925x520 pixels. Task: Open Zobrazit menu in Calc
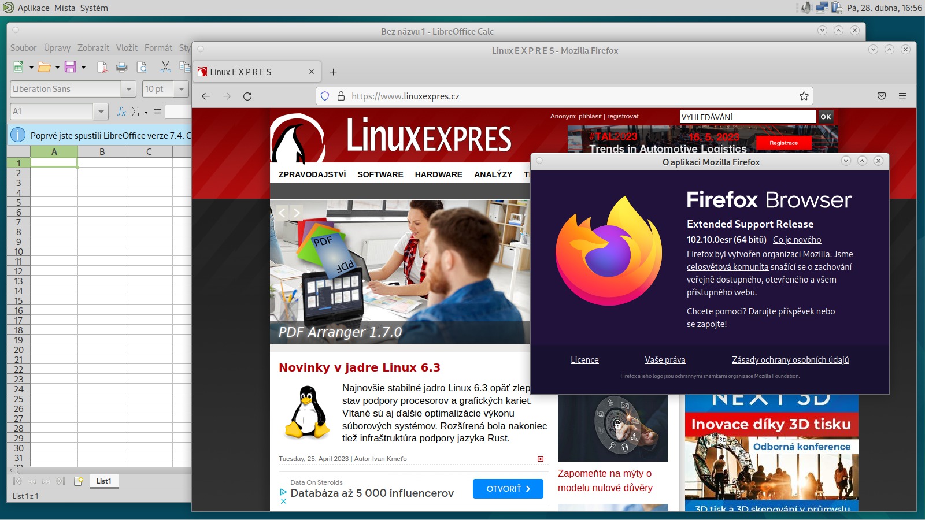(x=93, y=48)
